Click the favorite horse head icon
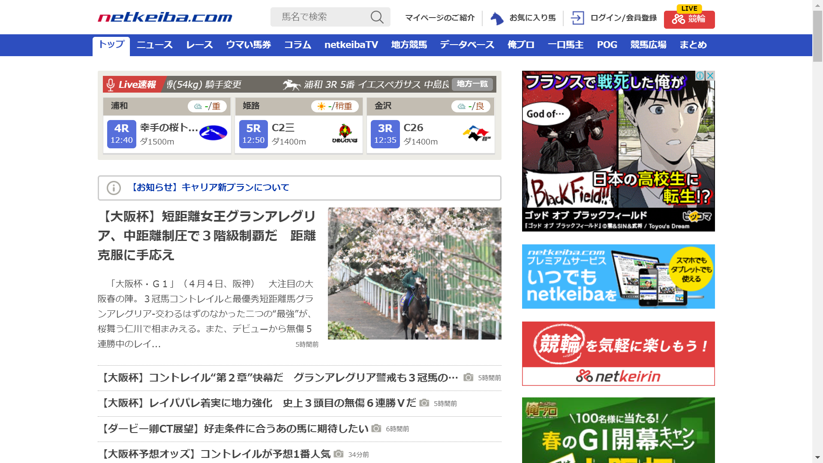The image size is (823, 463). point(497,18)
